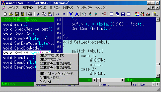
Task: Click the blue upward A marker icon
Action: (x=77, y=14)
